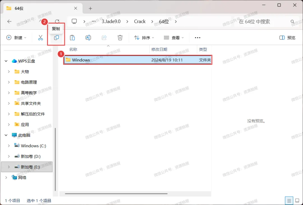Image resolution: width=303 pixels, height=205 pixels.
Task: Expand the 共享文件夹 folder node
Action: 9,103
